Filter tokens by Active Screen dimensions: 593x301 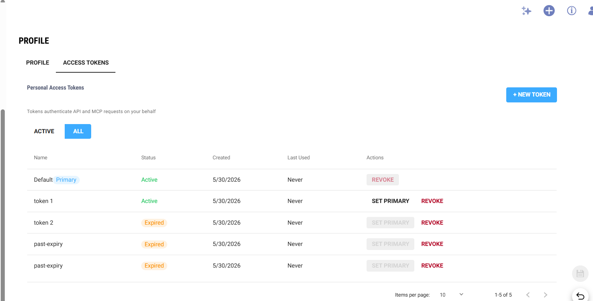point(44,131)
